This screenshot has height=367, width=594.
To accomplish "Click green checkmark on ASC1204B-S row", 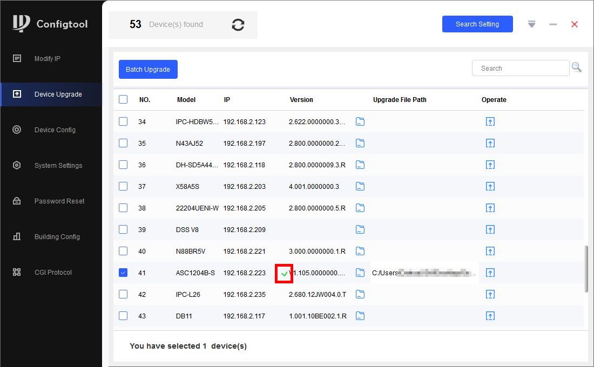I will click(284, 273).
